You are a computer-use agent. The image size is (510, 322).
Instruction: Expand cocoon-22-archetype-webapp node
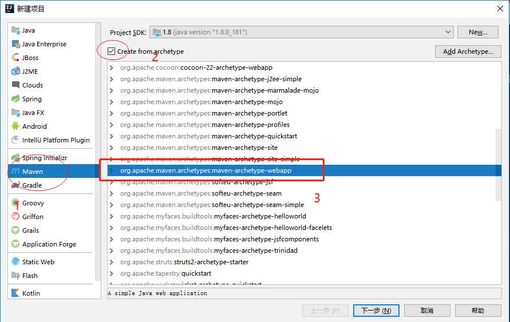pos(112,67)
